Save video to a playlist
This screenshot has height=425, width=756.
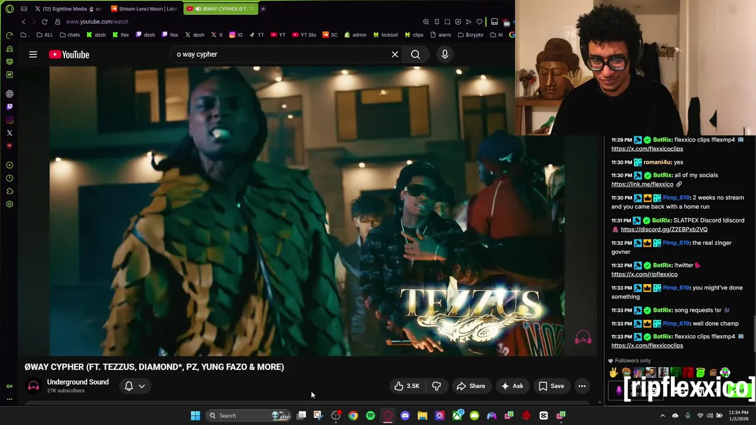551,386
